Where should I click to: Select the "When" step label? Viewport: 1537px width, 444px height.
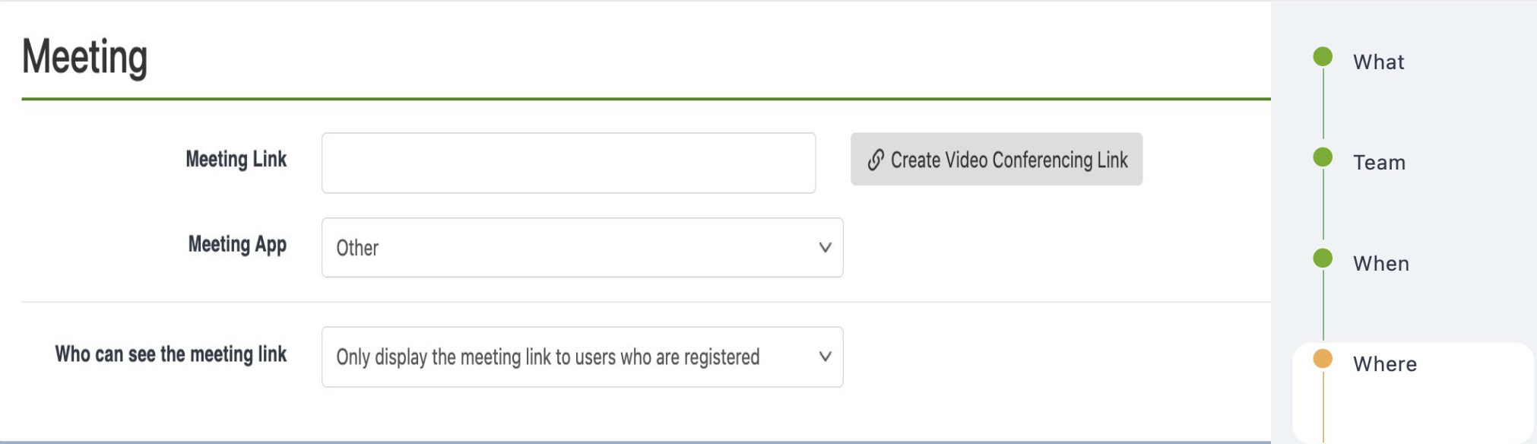click(1380, 263)
